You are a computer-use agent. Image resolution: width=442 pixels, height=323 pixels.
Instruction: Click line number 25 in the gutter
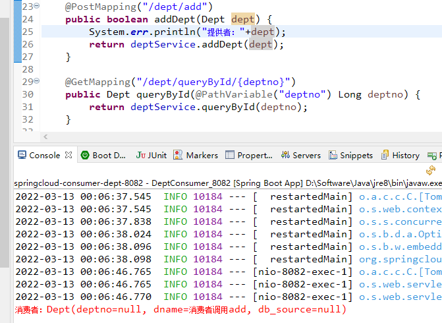coord(28,32)
